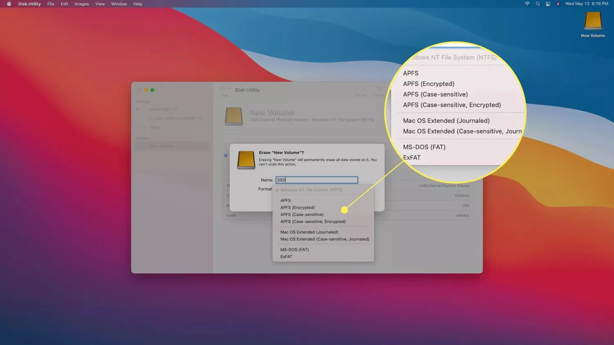The image size is (614, 345).
Task: Click the USB External Physical Volume table value
Action: 444,186
